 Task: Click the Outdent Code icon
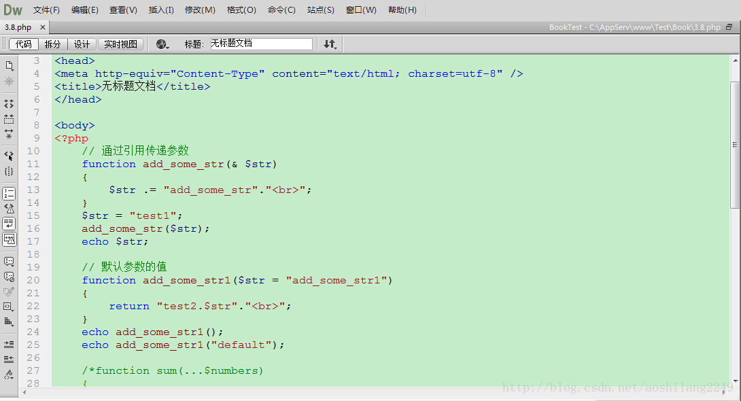pyautogui.click(x=9, y=360)
